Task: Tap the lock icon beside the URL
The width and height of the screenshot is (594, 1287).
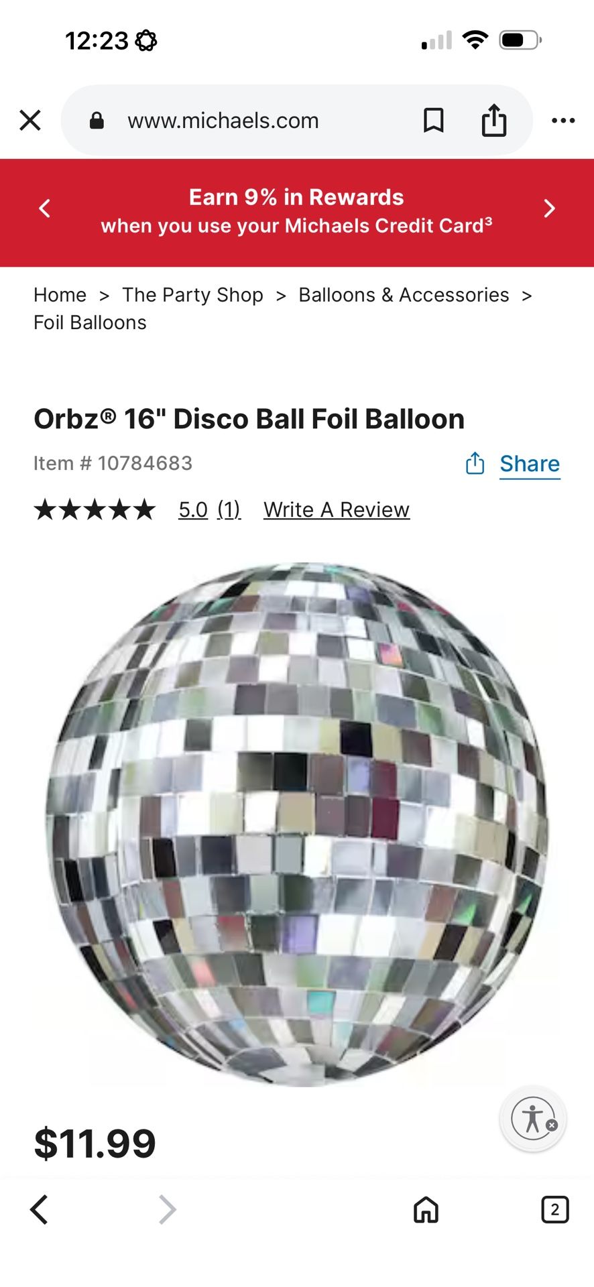Action: (97, 121)
